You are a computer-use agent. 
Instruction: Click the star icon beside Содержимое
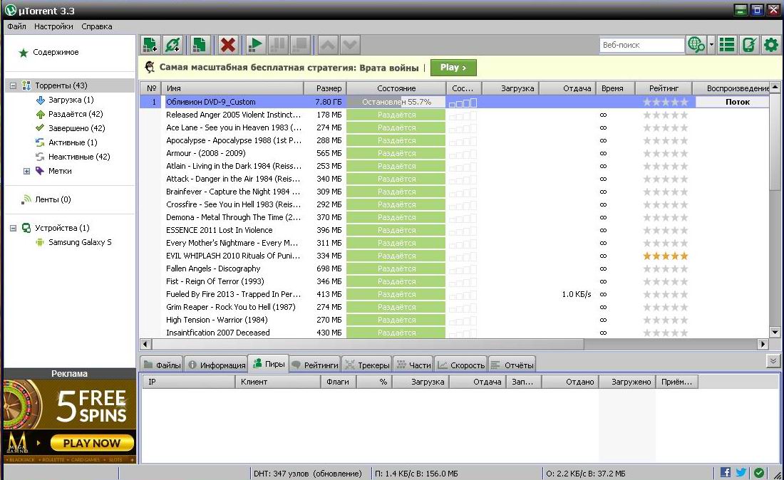pyautogui.click(x=23, y=53)
